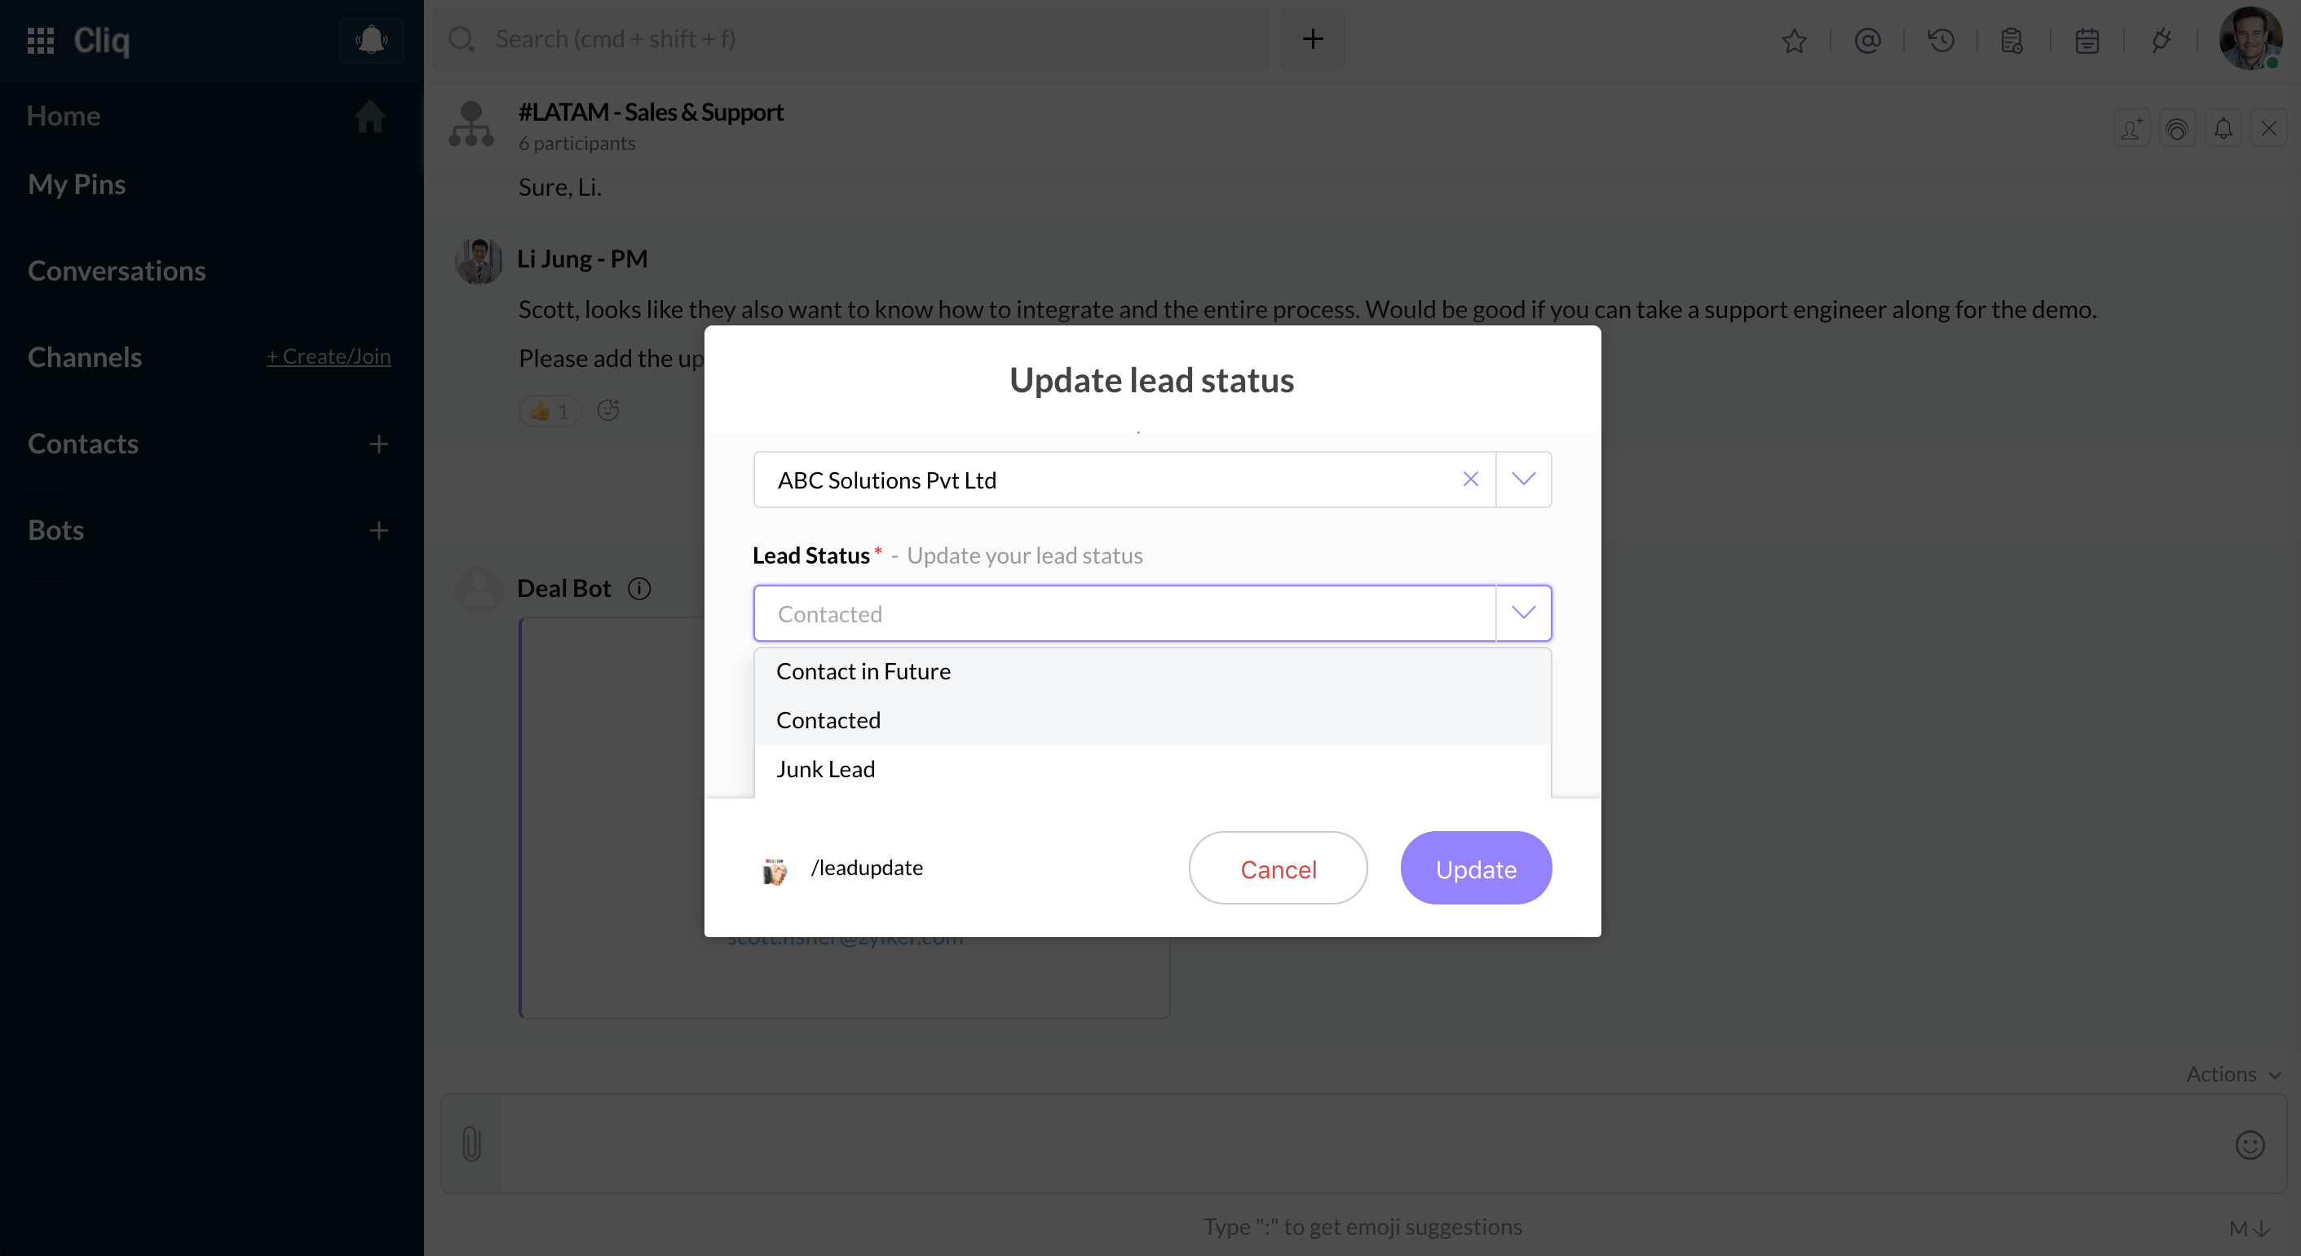Open the integrations plug icon
The image size is (2301, 1256).
pos(2161,40)
